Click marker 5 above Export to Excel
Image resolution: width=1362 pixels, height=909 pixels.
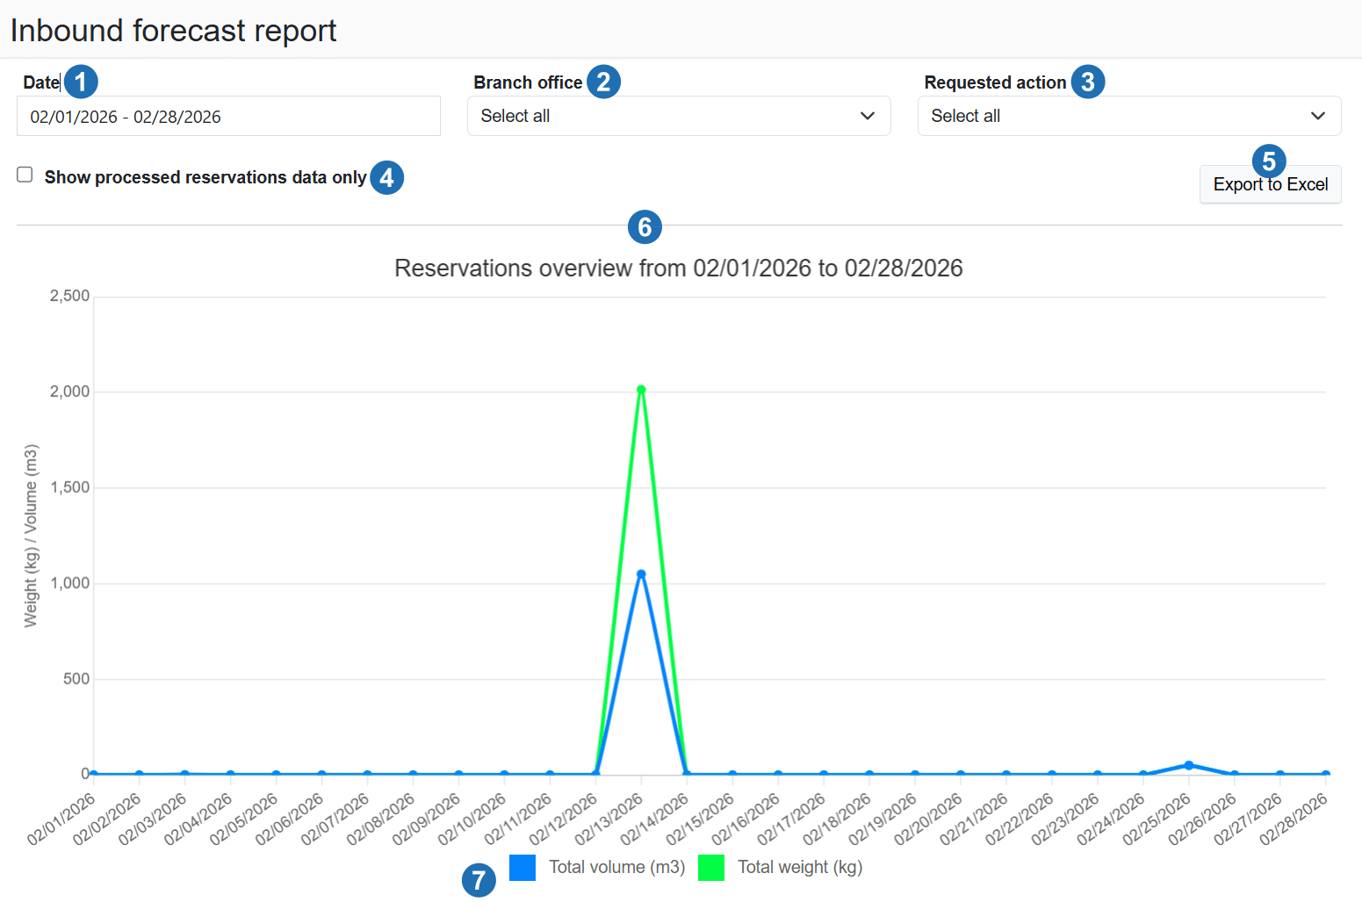1268,161
